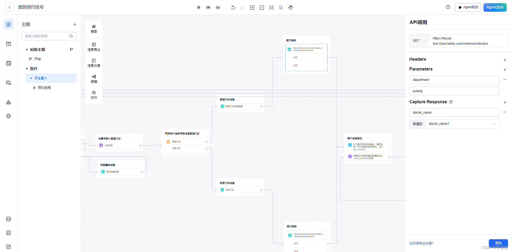The image size is (512, 252).
Task: Focus the 搜索主题和意图 search field
Action: coord(49,36)
